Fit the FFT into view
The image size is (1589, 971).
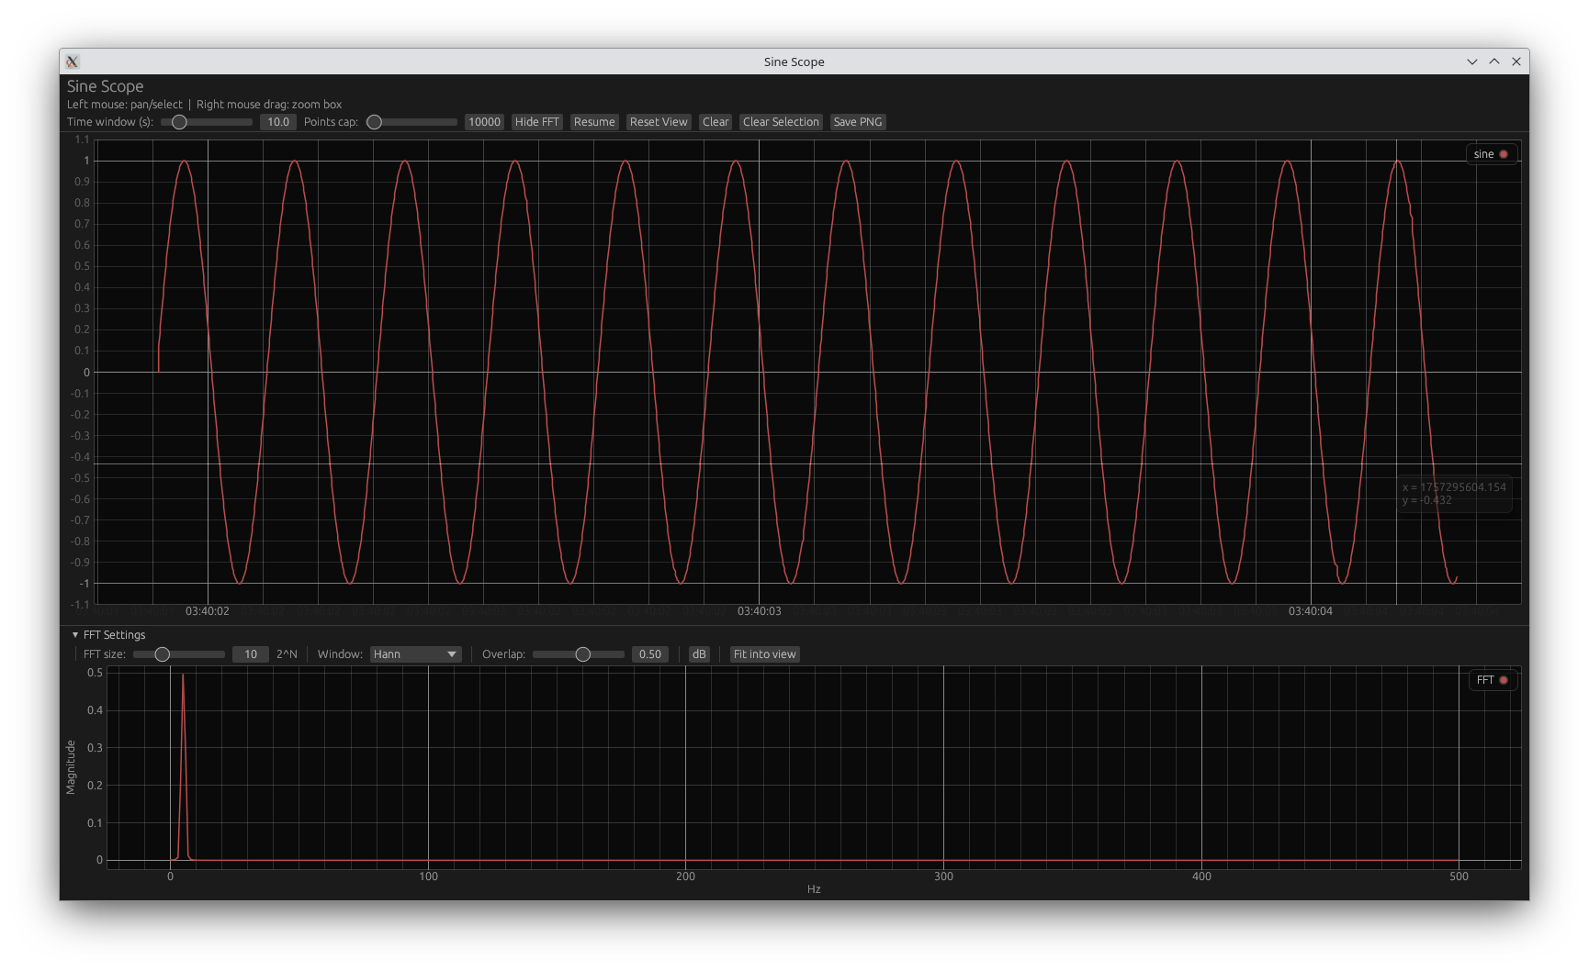764,653
